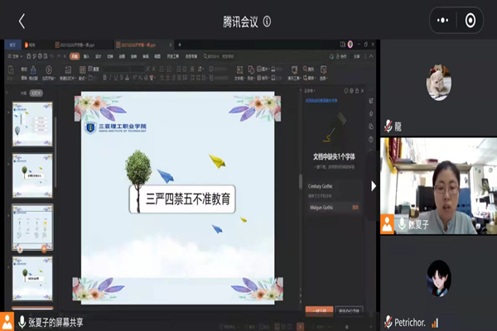Click orange link beside Malgun Gothic
The image size is (497, 331).
tap(355, 208)
